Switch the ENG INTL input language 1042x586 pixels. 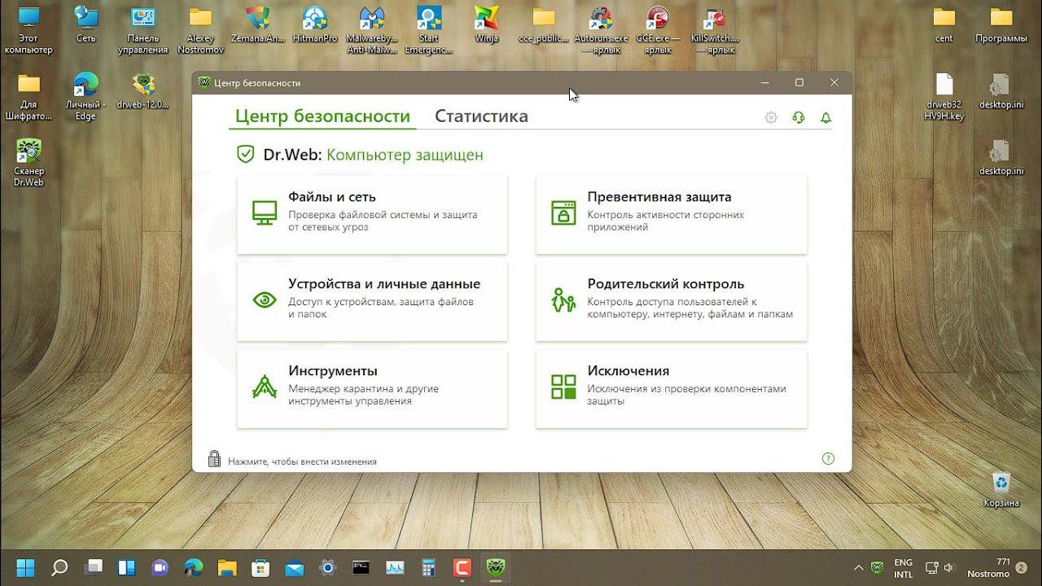coord(903,567)
